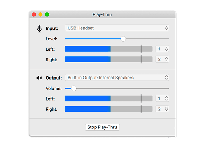Minimize the Play-Thru window

[40, 14]
